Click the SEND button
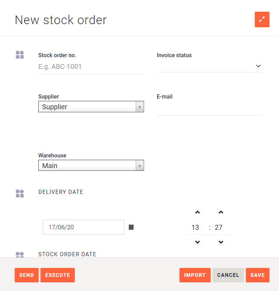279x291 pixels. point(26,275)
